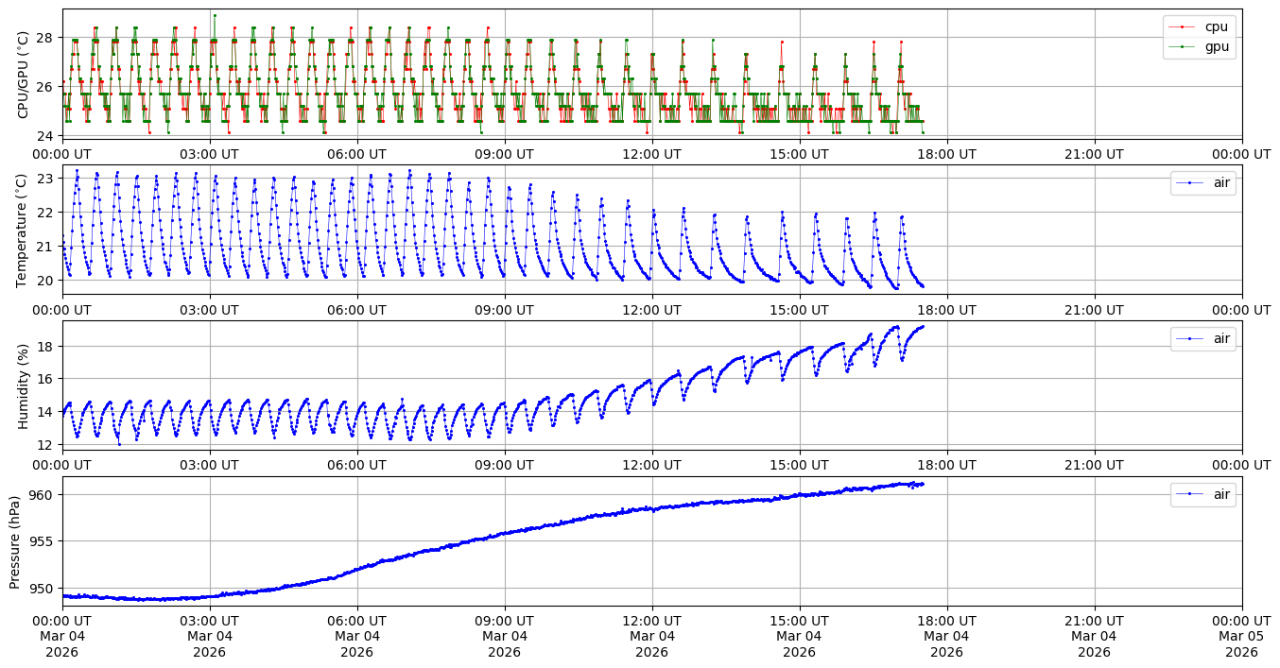Click the "Mar 05 2026" date label

coord(1241,643)
